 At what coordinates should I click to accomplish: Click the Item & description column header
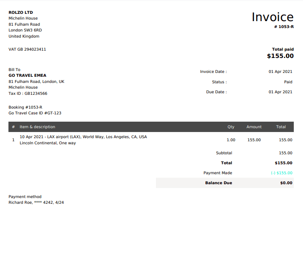(x=37, y=127)
